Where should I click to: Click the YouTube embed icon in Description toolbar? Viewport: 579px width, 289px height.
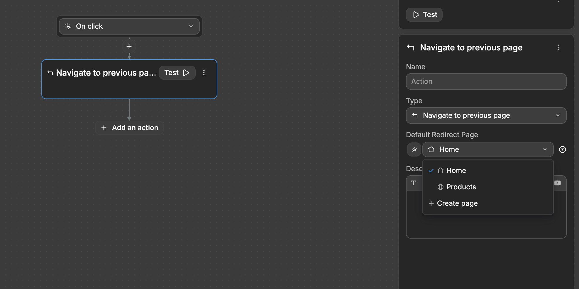click(x=557, y=183)
